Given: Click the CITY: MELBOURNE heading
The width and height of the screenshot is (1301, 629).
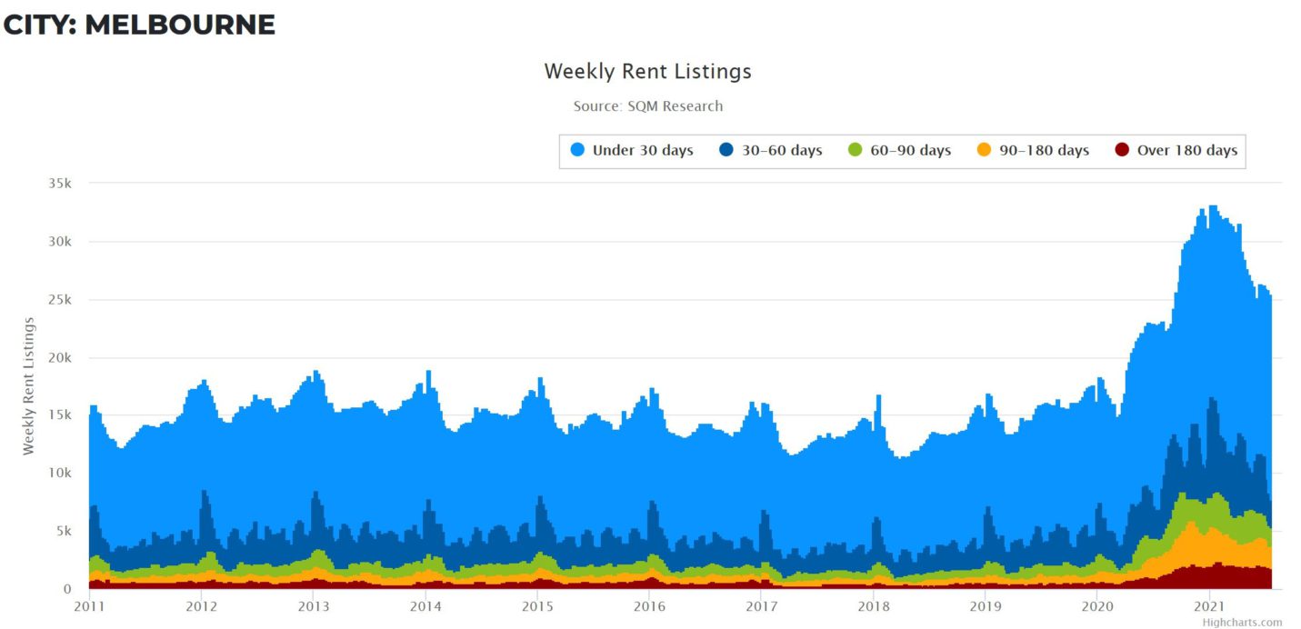Looking at the screenshot, I should (x=138, y=25).
